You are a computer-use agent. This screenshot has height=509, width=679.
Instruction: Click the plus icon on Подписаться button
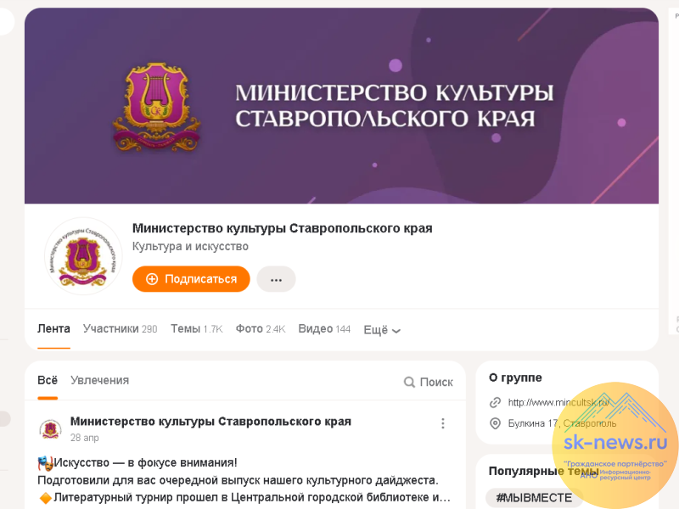pyautogui.click(x=152, y=279)
